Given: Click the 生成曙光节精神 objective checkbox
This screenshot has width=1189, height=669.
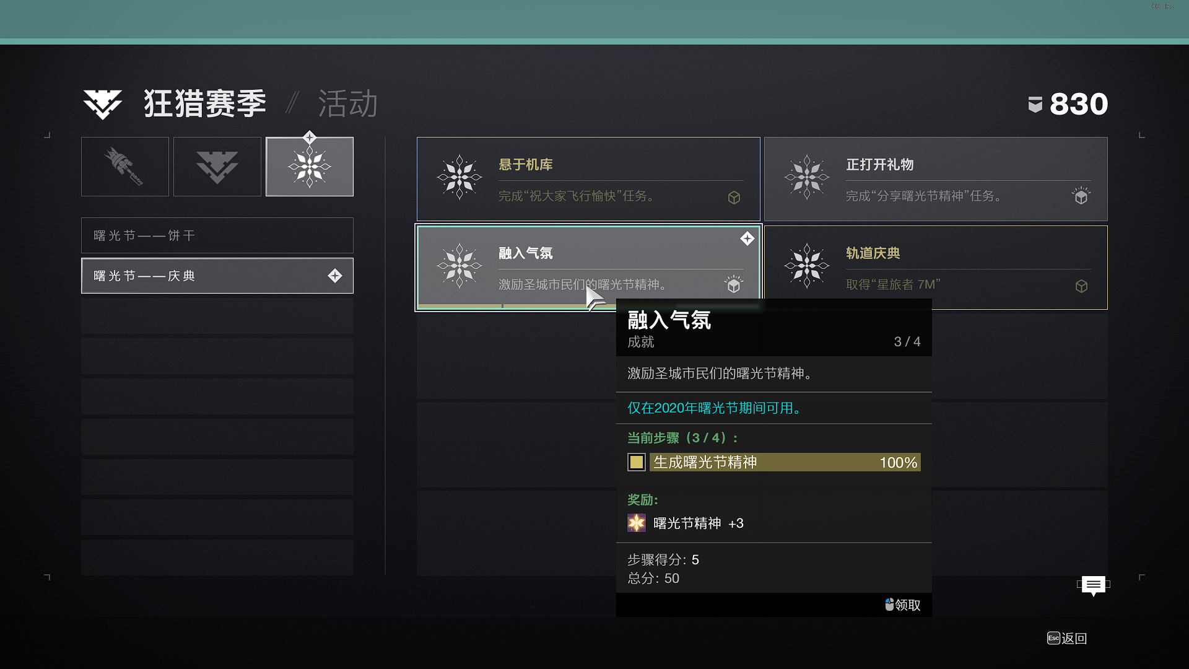Looking at the screenshot, I should click(637, 462).
